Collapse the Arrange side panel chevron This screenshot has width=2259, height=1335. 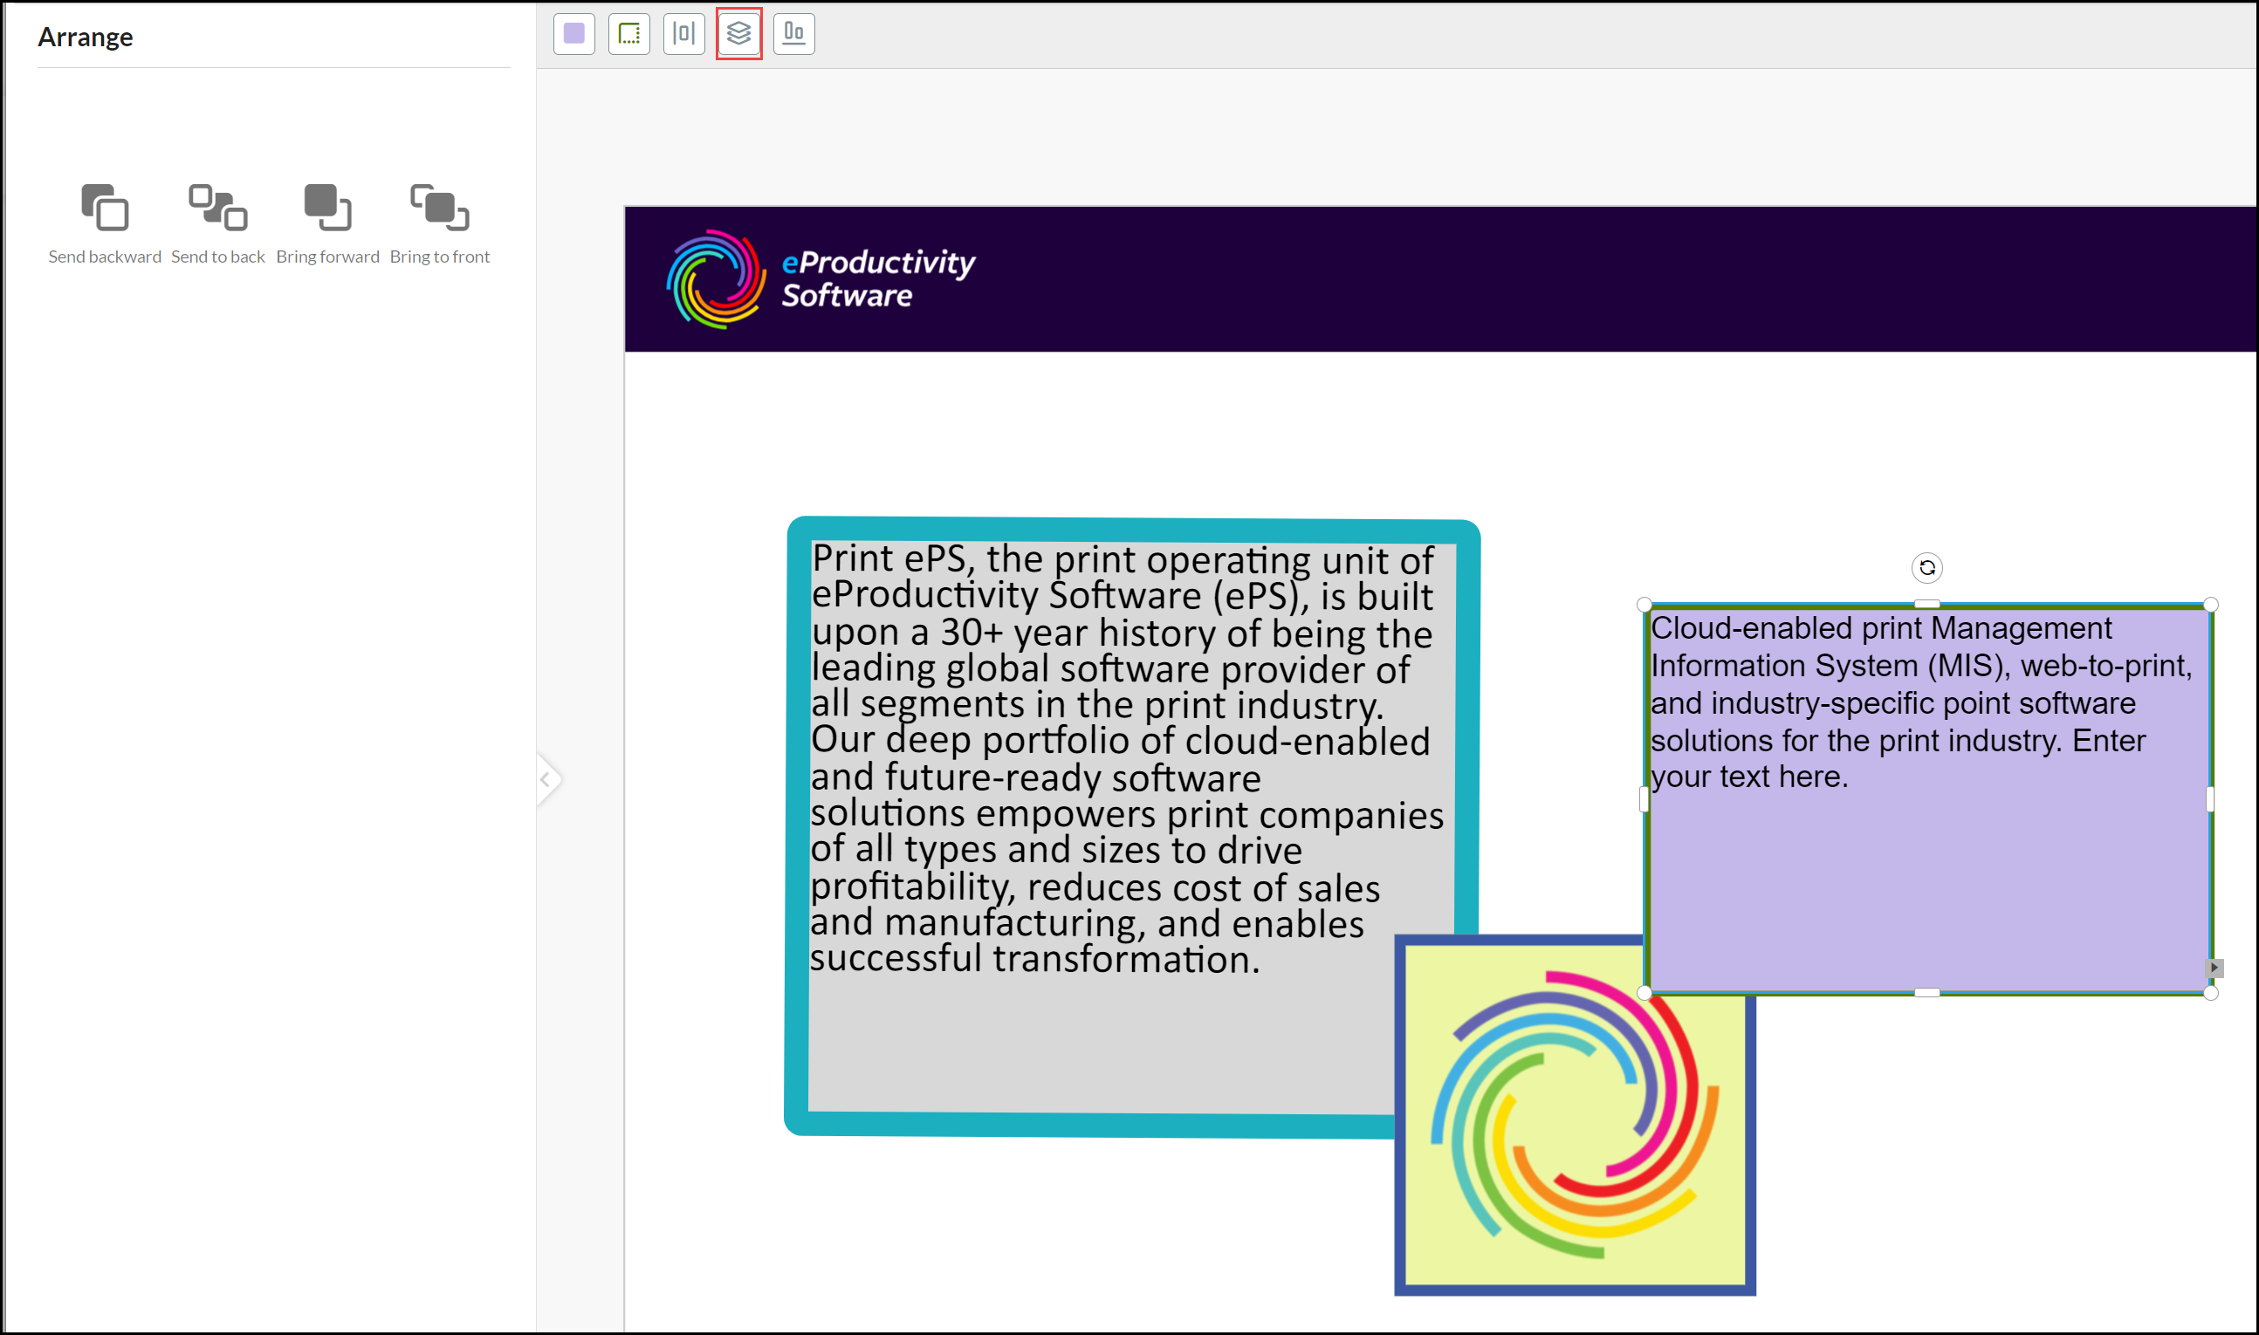pyautogui.click(x=546, y=779)
